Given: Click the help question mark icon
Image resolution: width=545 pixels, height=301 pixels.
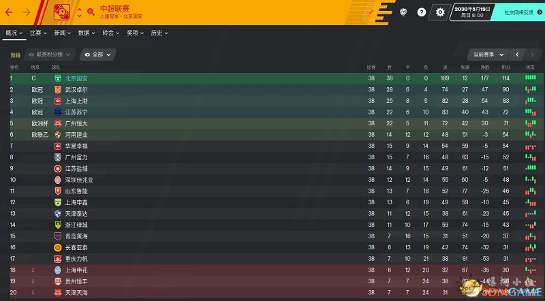Looking at the screenshot, I should (422, 12).
